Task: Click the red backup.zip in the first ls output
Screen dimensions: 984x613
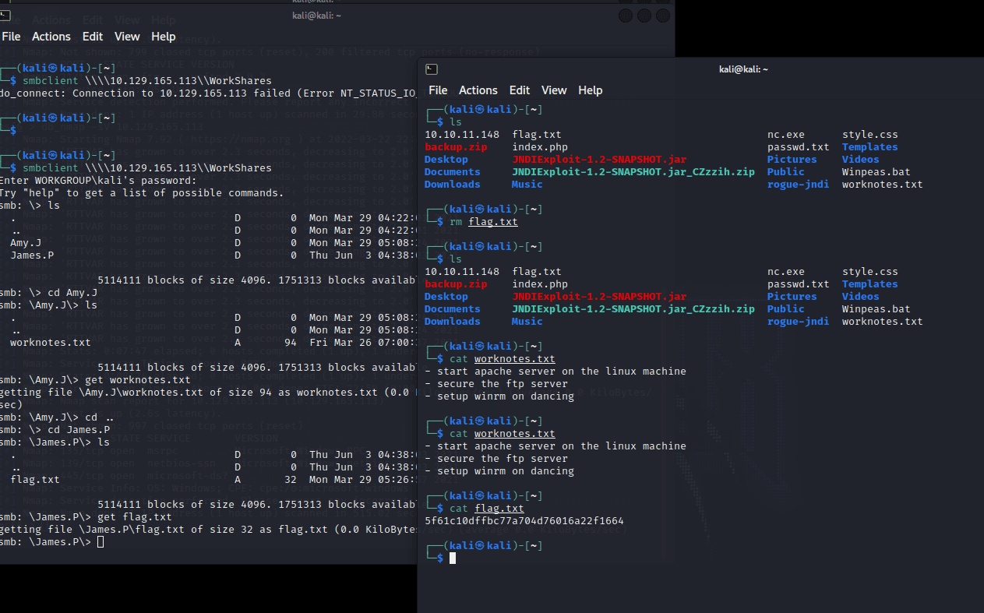Action: (456, 147)
